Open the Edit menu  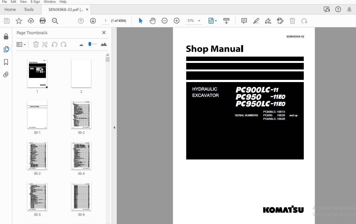(x=13, y=2)
